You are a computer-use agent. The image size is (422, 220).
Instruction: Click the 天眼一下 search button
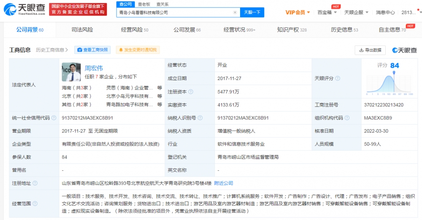tap(252, 12)
